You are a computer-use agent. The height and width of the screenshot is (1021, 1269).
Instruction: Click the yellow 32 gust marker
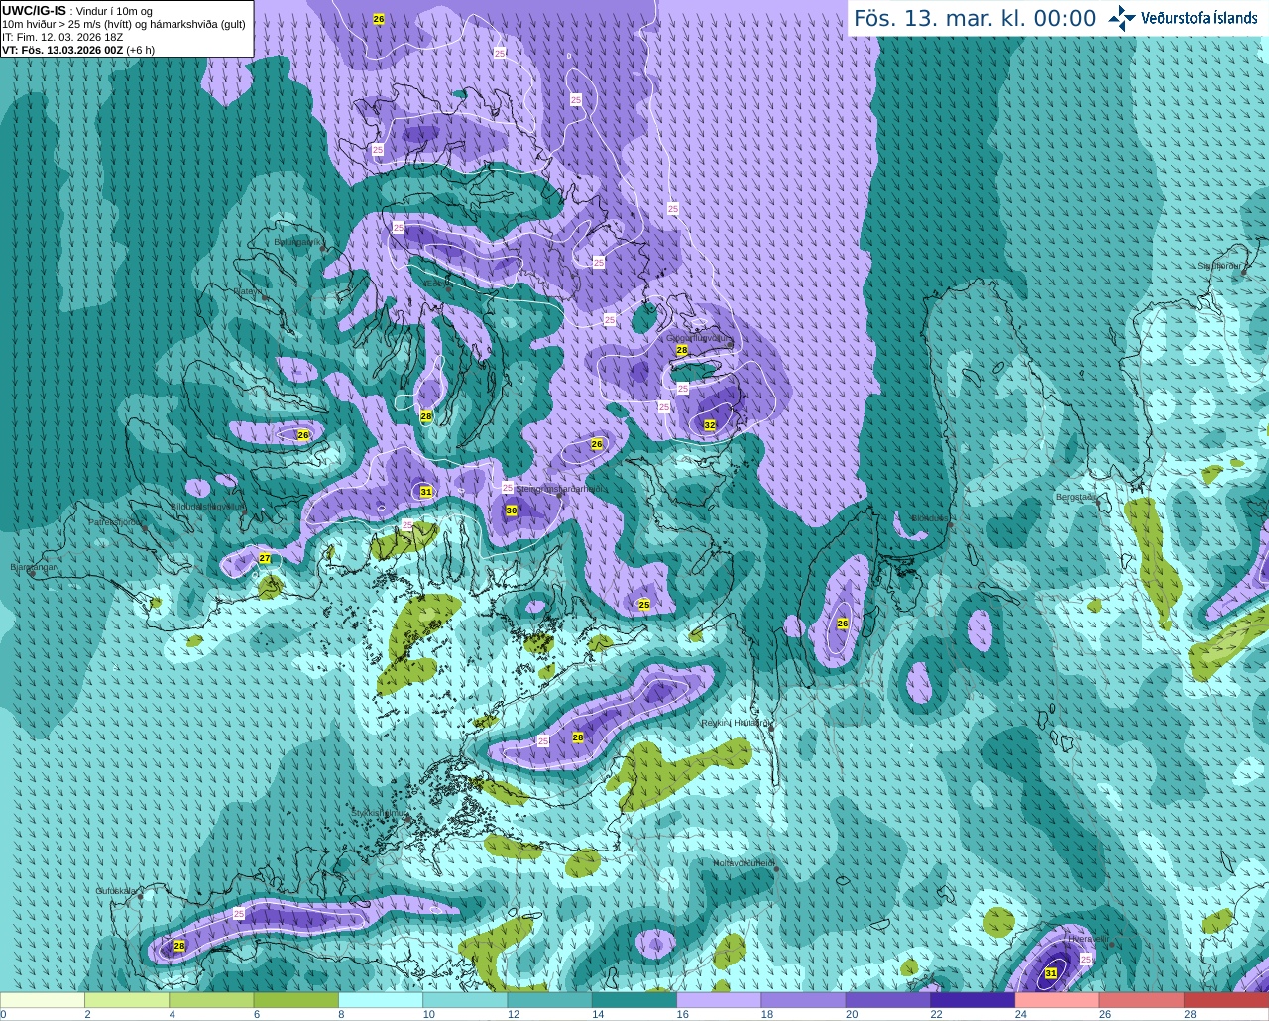pyautogui.click(x=710, y=425)
